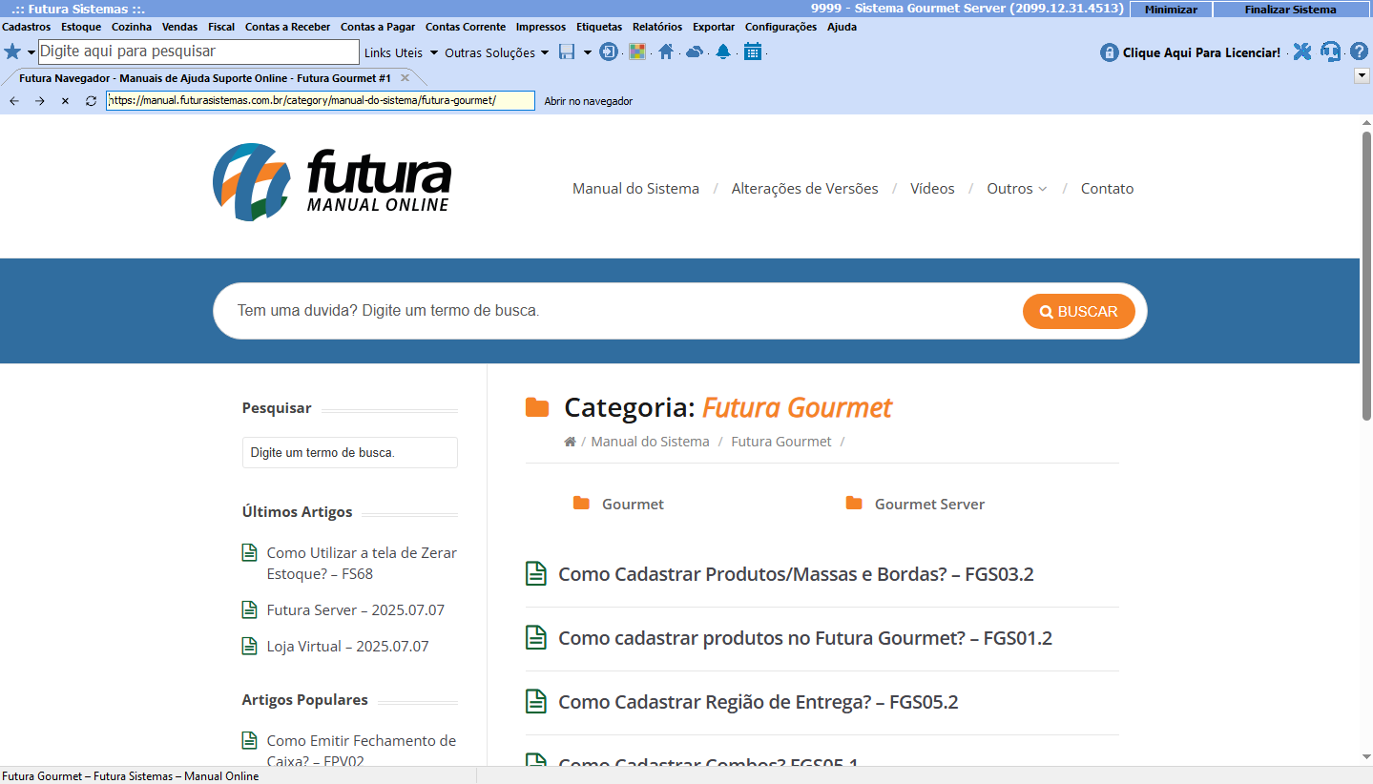This screenshot has width=1373, height=784.
Task: Click Contato nav link
Action: tap(1107, 189)
